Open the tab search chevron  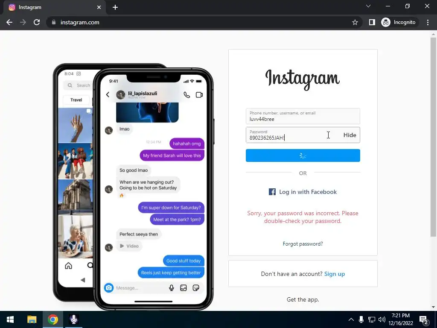pyautogui.click(x=368, y=6)
